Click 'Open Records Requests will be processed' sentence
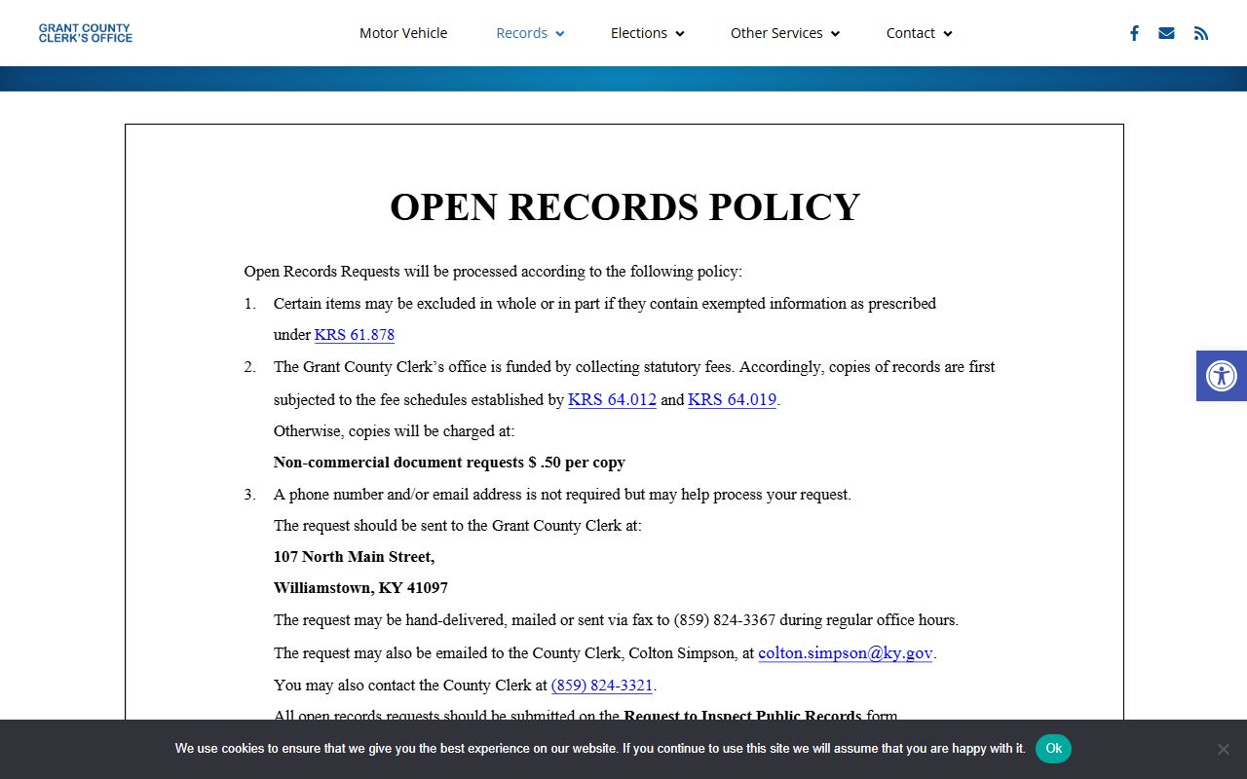 pyautogui.click(x=493, y=272)
